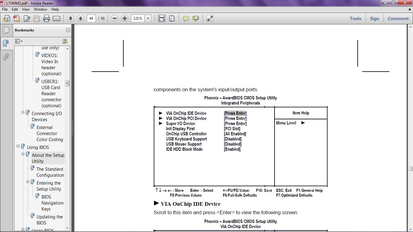Click the bookmarks panel icon
The image size is (413, 232).
point(6,43)
